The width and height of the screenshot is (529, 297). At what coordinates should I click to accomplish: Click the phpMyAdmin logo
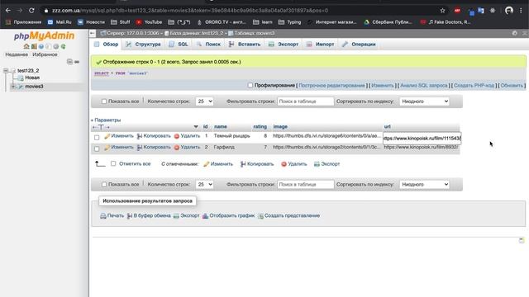44,35
